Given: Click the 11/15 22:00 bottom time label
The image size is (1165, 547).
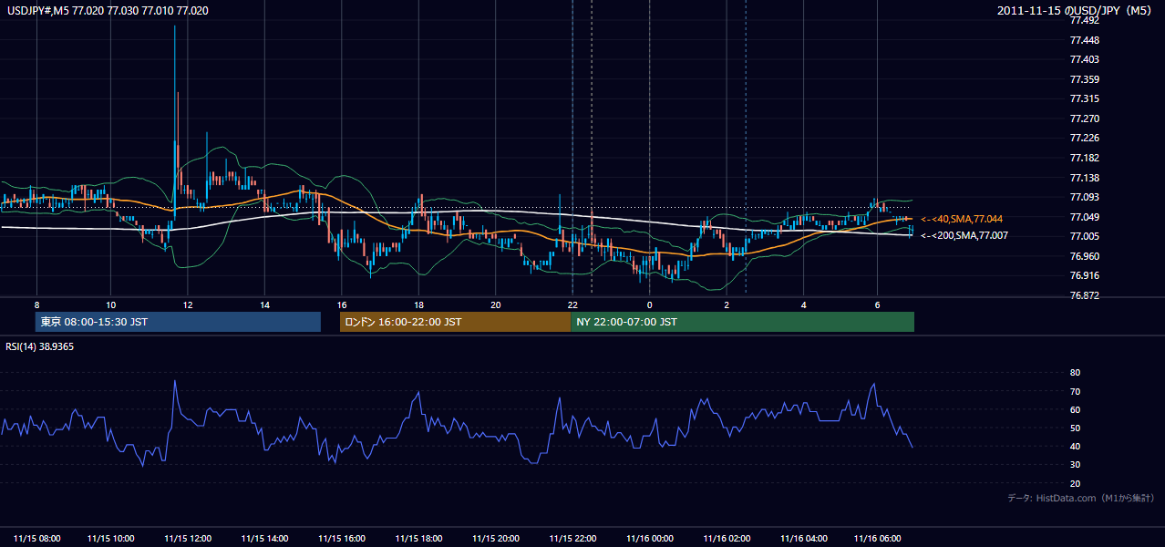Looking at the screenshot, I should [573, 539].
